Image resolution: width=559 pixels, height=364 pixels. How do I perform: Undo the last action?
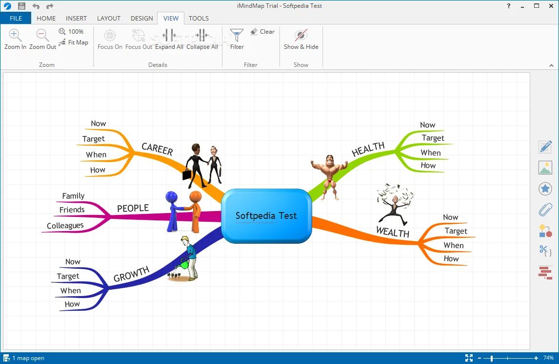tap(36, 6)
